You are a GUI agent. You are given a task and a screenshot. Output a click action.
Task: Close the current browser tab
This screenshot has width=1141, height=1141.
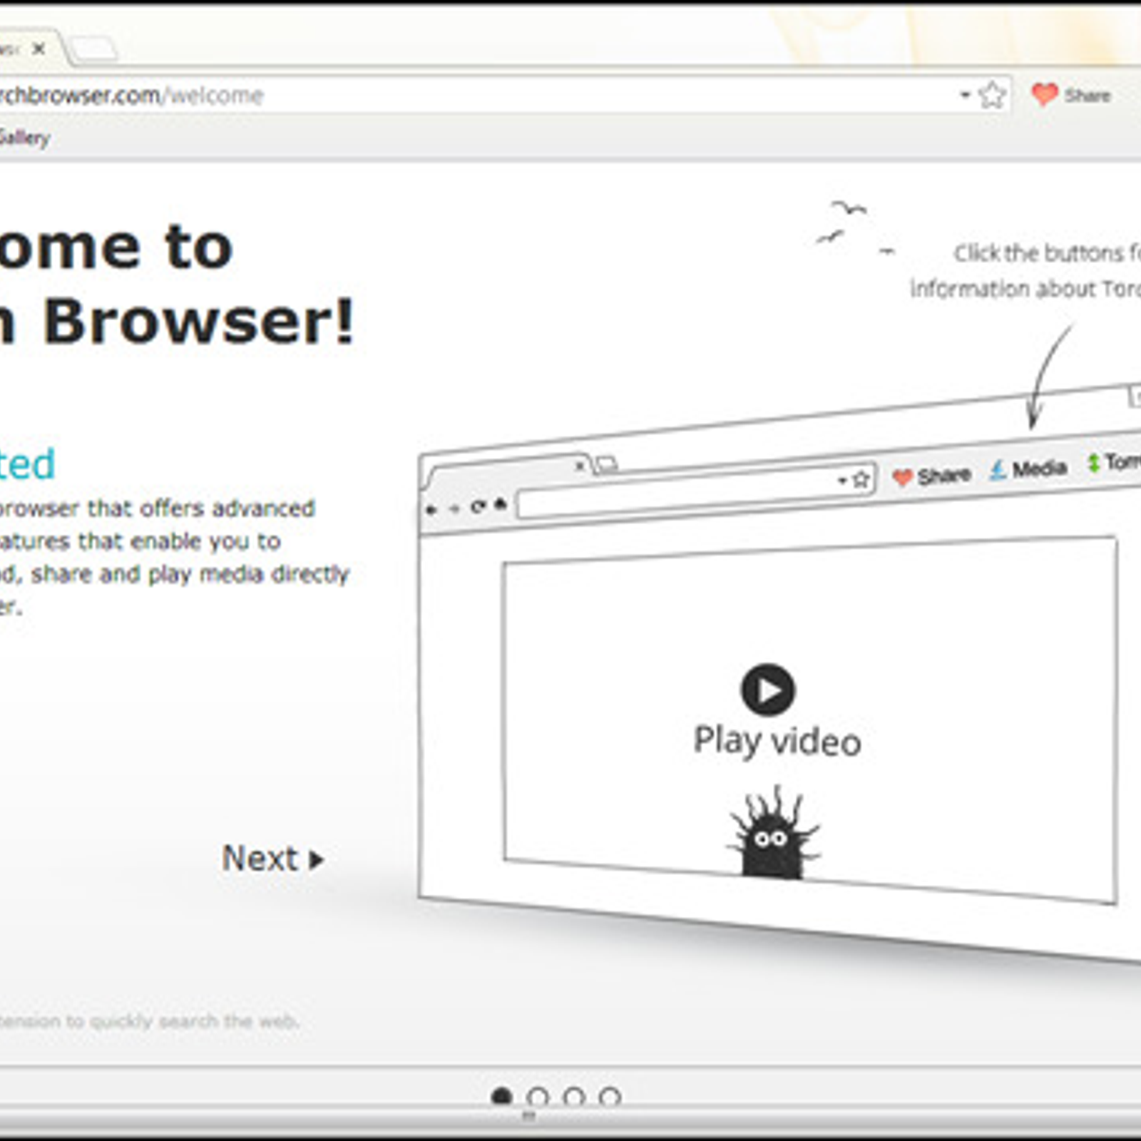coord(39,48)
